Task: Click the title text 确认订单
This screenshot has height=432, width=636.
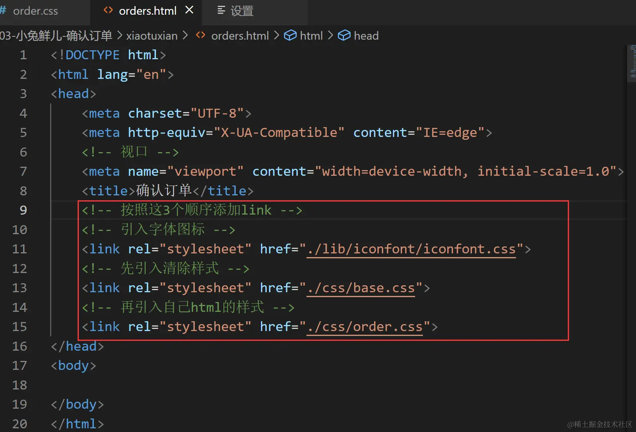Action: tap(164, 190)
